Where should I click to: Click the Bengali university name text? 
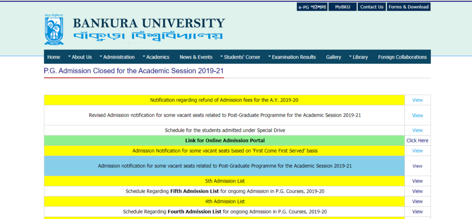pos(148,36)
